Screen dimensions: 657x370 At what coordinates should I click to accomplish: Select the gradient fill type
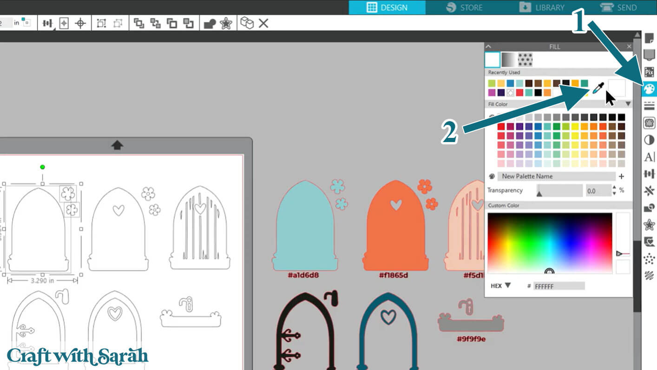(x=509, y=59)
